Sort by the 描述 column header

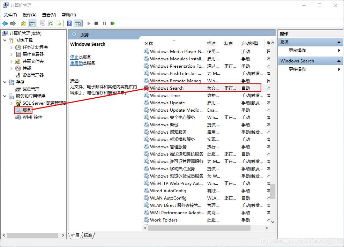[214, 43]
